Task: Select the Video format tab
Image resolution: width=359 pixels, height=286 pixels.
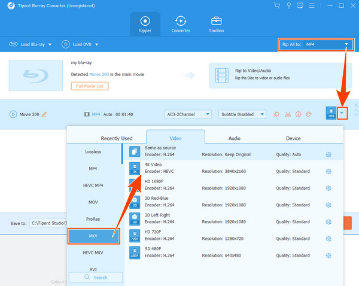Action: 175,138
